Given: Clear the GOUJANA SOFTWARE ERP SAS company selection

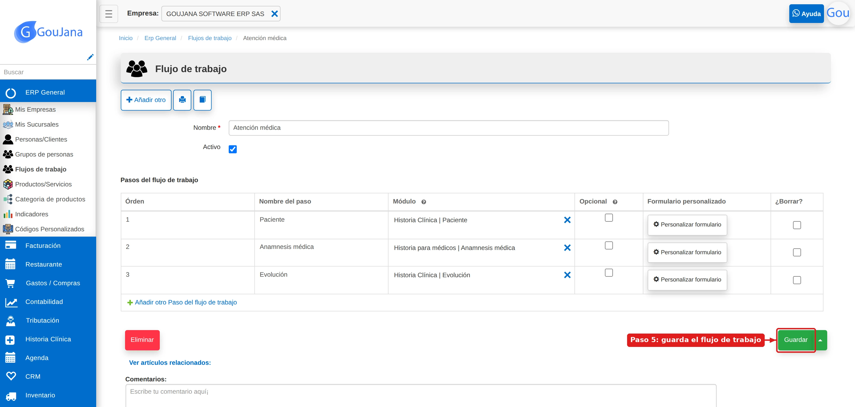Looking at the screenshot, I should 274,14.
